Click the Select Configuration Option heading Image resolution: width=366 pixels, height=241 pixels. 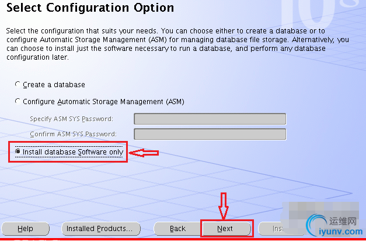(x=90, y=7)
